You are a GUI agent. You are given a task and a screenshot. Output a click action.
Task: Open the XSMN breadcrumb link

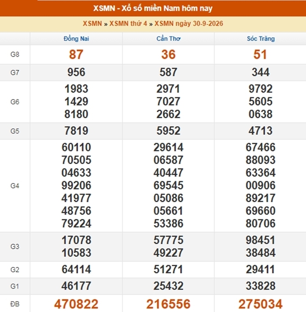coord(92,24)
